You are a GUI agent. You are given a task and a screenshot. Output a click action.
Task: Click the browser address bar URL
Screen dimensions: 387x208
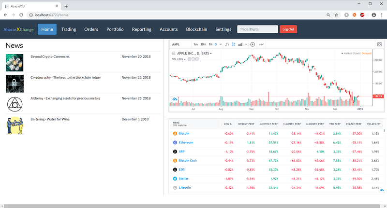coord(52,15)
